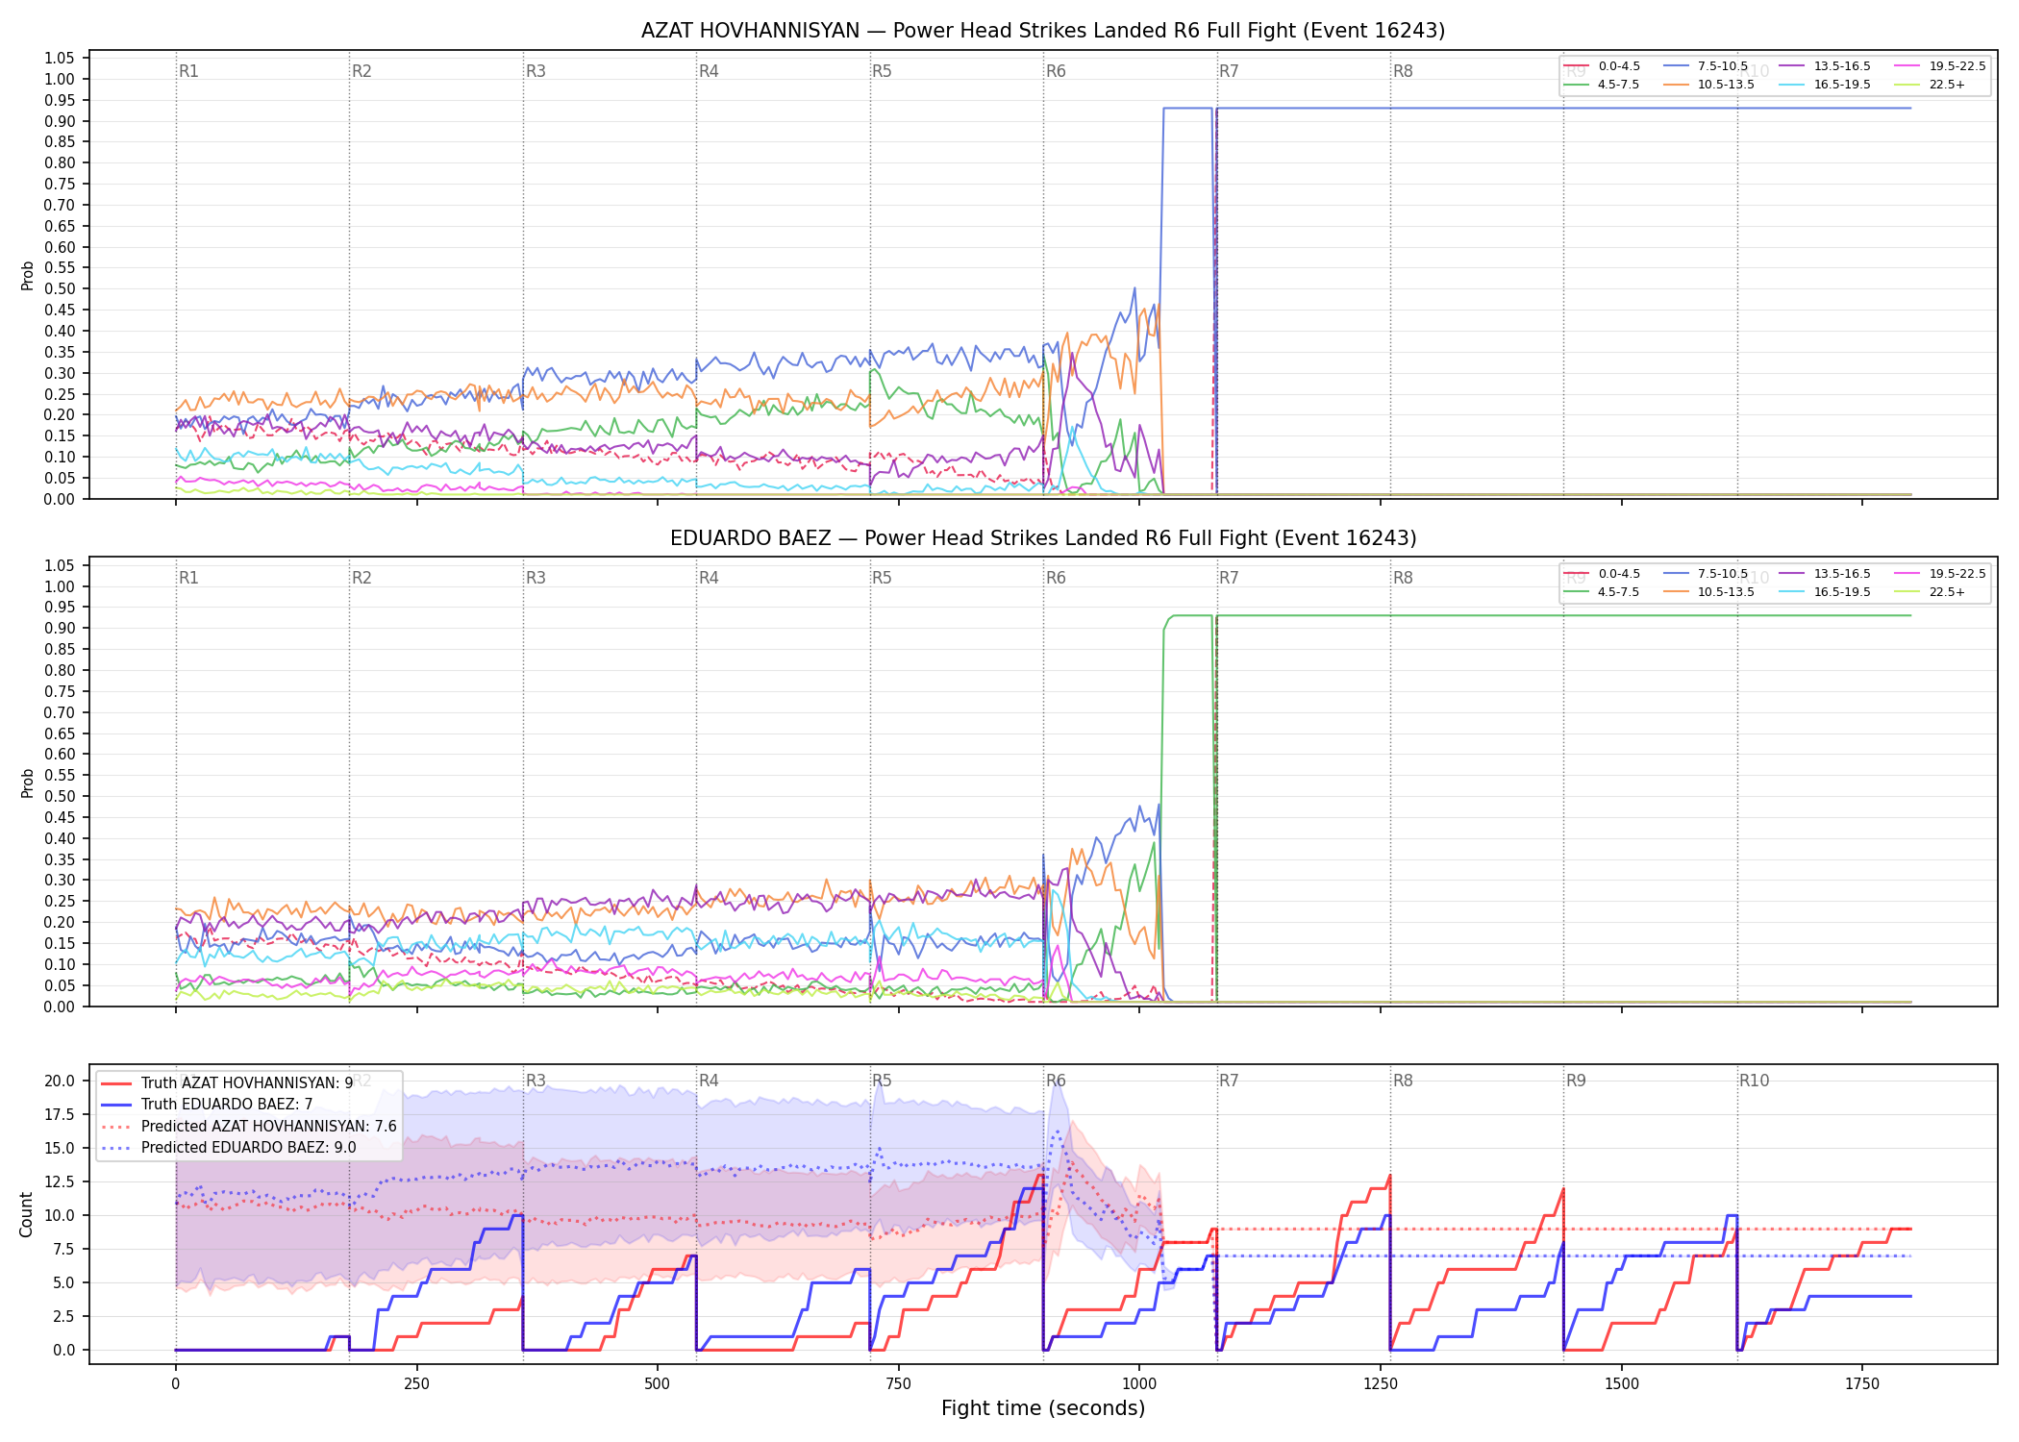
Task: Click the 1000 tick label on the x-axis
Action: 1139,1384
